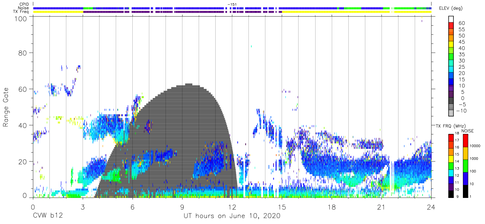Click the '15' tick on the UT hours axis
485x224 pixels.
pyautogui.click(x=282, y=207)
